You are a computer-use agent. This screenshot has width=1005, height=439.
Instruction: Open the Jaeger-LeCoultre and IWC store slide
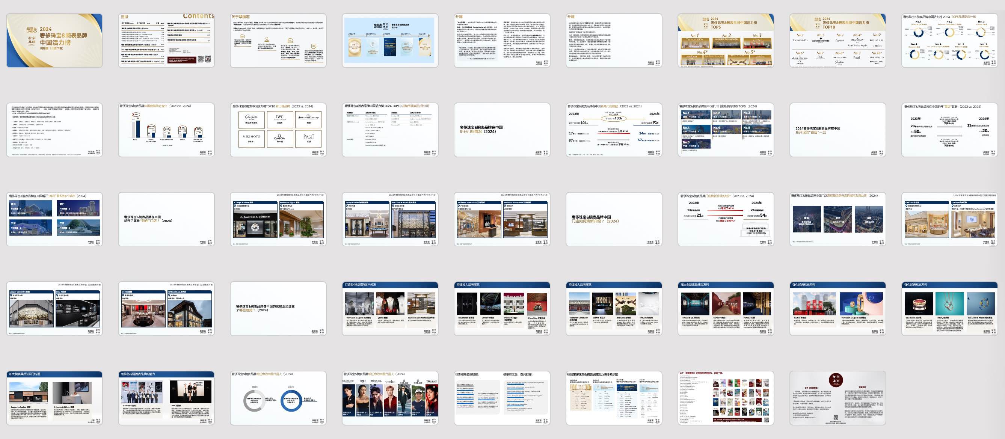pyautogui.click(x=54, y=309)
